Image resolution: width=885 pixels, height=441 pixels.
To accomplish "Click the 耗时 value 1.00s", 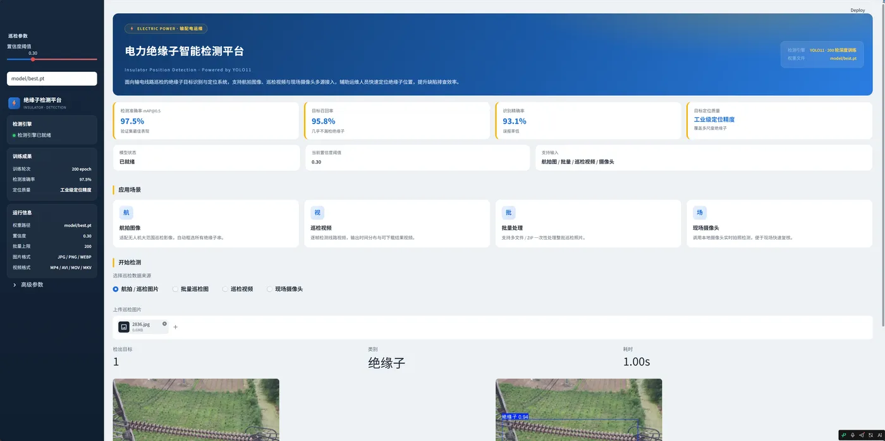I will pyautogui.click(x=637, y=362).
